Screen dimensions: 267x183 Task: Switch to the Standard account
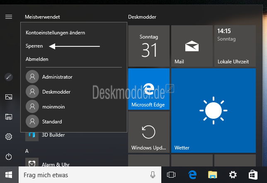coord(74,122)
